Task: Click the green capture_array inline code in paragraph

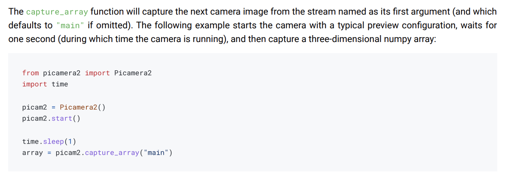Action: 57,12
